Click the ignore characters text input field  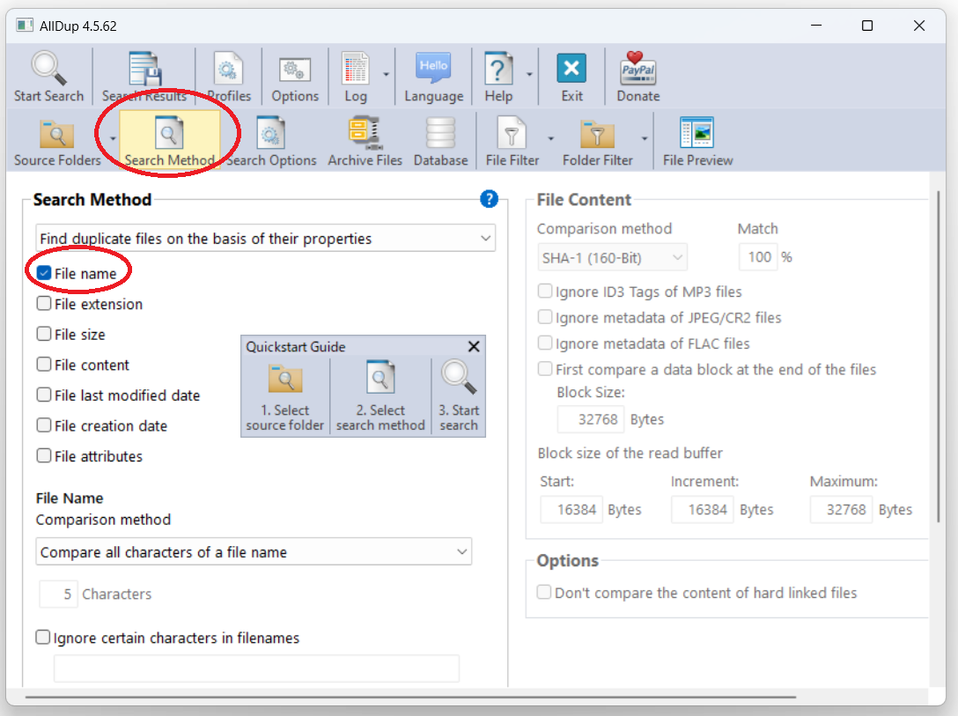[256, 668]
